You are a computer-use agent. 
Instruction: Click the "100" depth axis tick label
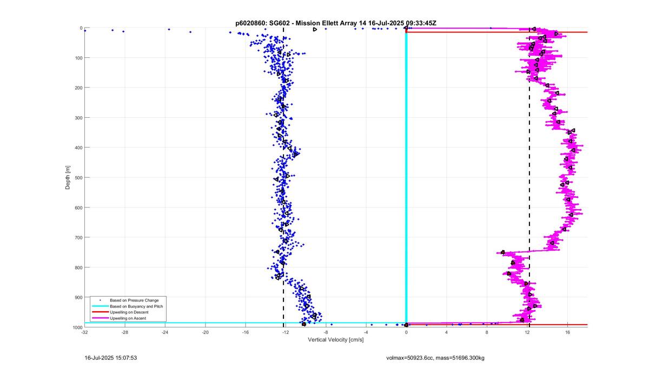[78, 58]
